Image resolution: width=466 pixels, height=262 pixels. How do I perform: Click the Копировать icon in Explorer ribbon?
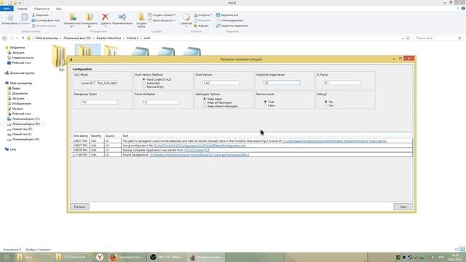[9, 17]
